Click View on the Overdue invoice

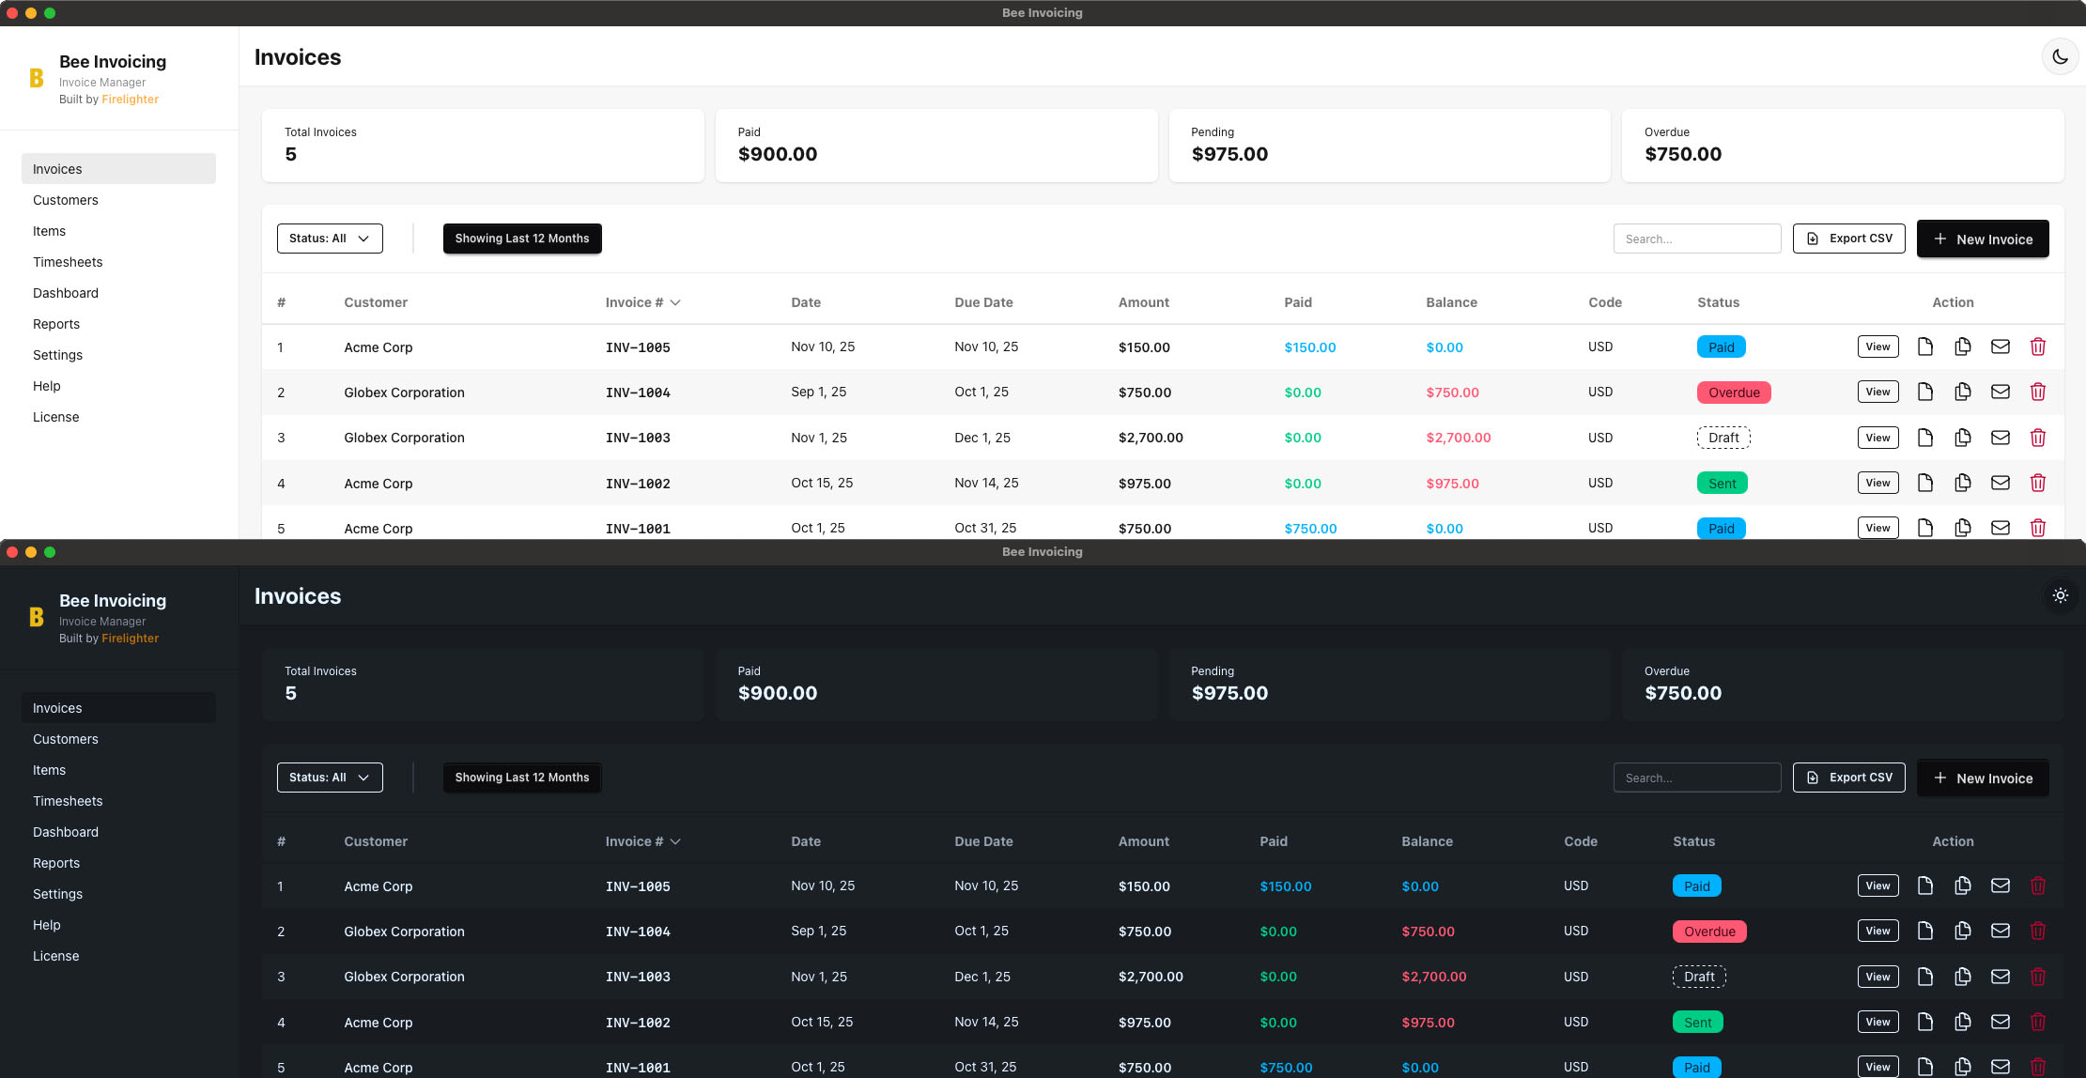pos(1877,392)
